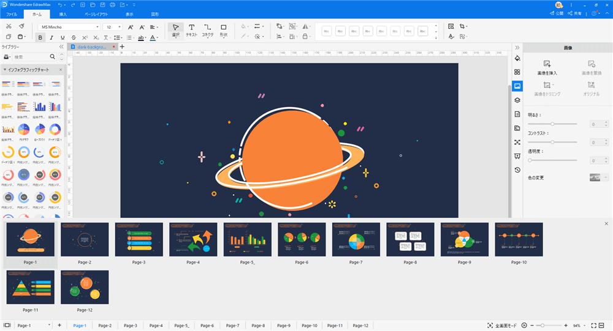Open the Layers panel in right sidebar
The height and width of the screenshot is (331, 613).
point(517,100)
